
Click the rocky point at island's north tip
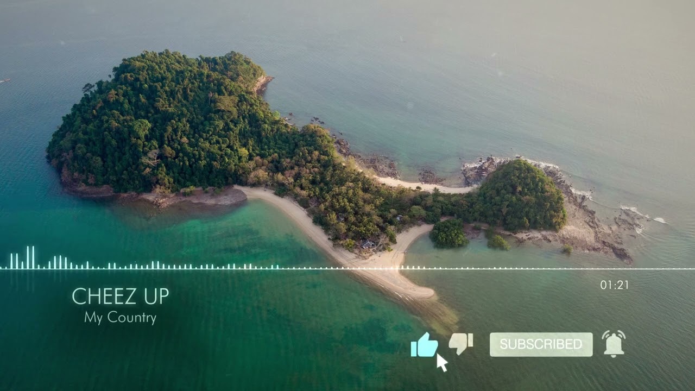264,83
